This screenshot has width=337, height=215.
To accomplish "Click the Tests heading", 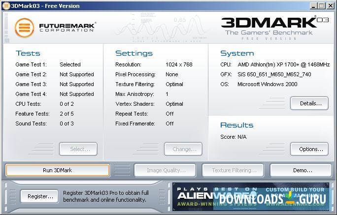I will click(x=28, y=53).
